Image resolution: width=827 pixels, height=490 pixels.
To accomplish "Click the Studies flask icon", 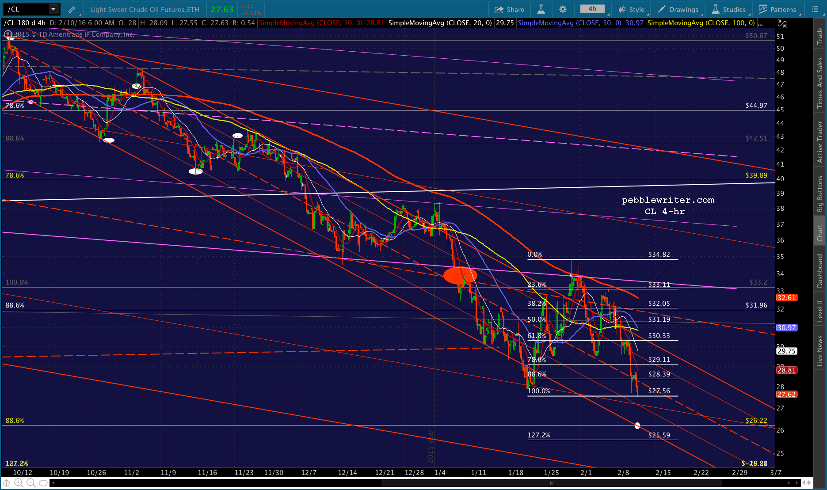I will [x=716, y=9].
